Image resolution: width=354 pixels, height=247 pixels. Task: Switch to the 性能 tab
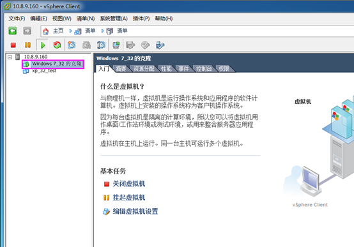(x=167, y=68)
